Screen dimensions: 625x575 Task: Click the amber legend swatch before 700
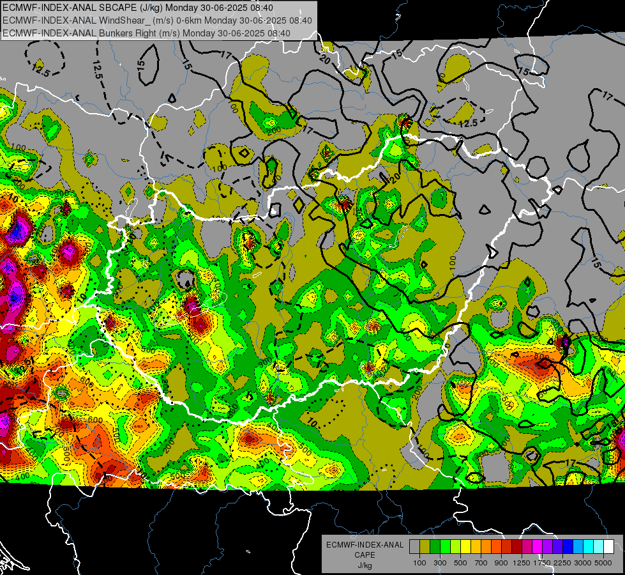coord(476,546)
